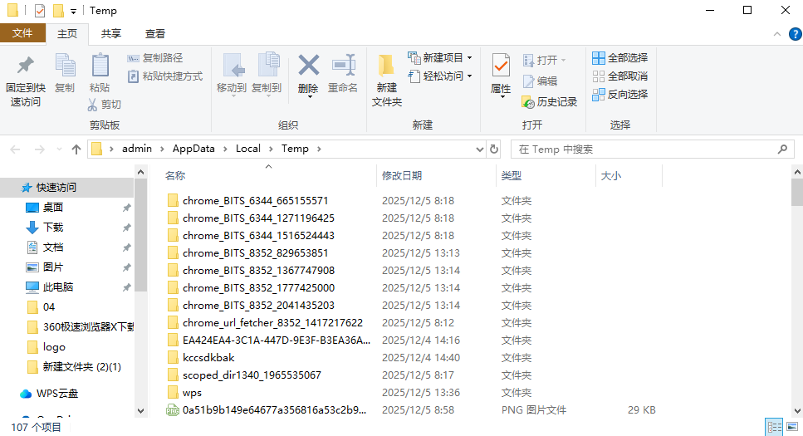Click Paste shortcut command

165,76
